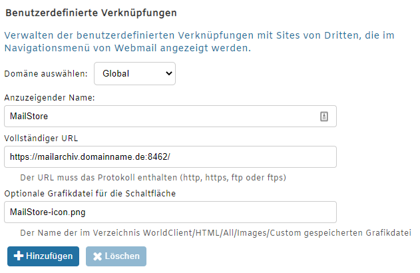Click the contact card icon in name field
Viewport: 420px width, 273px height.
(x=324, y=116)
